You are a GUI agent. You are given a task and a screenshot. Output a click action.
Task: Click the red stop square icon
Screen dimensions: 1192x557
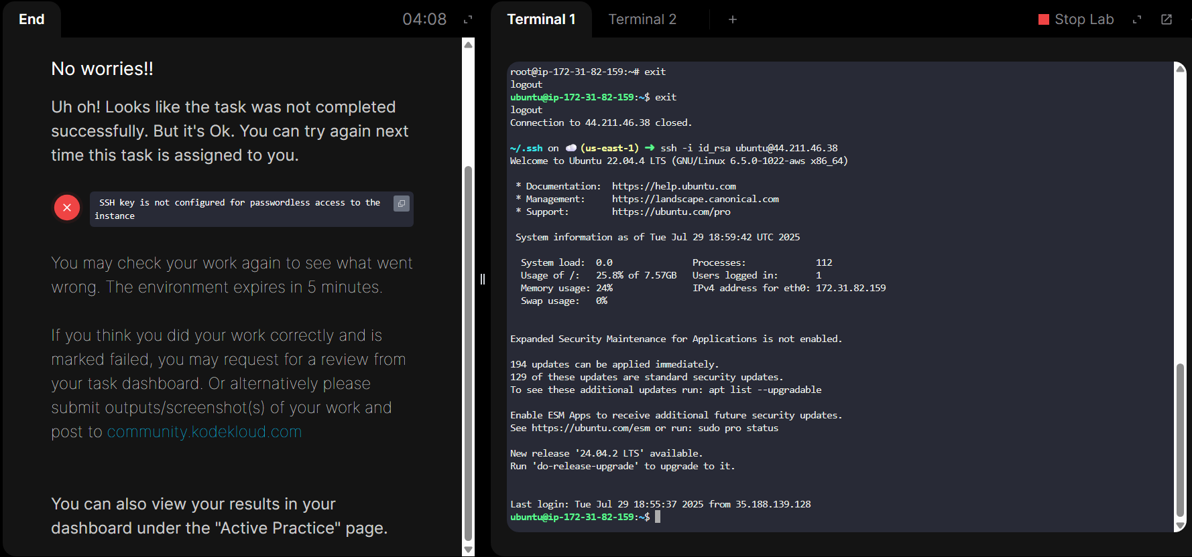pos(1043,19)
